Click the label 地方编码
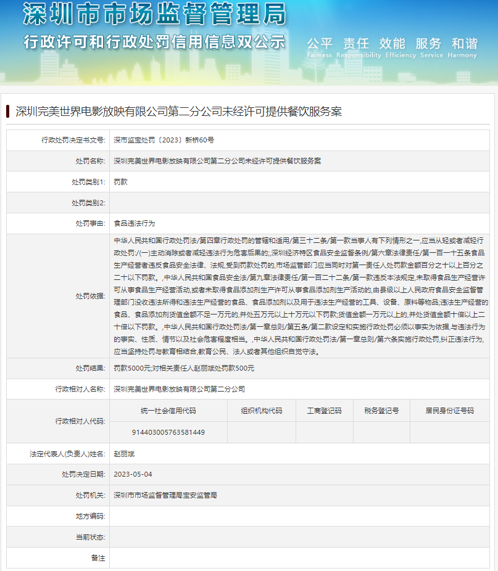 91,516
